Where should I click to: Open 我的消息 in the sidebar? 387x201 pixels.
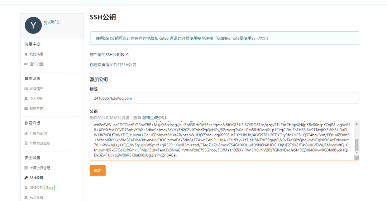(36, 54)
